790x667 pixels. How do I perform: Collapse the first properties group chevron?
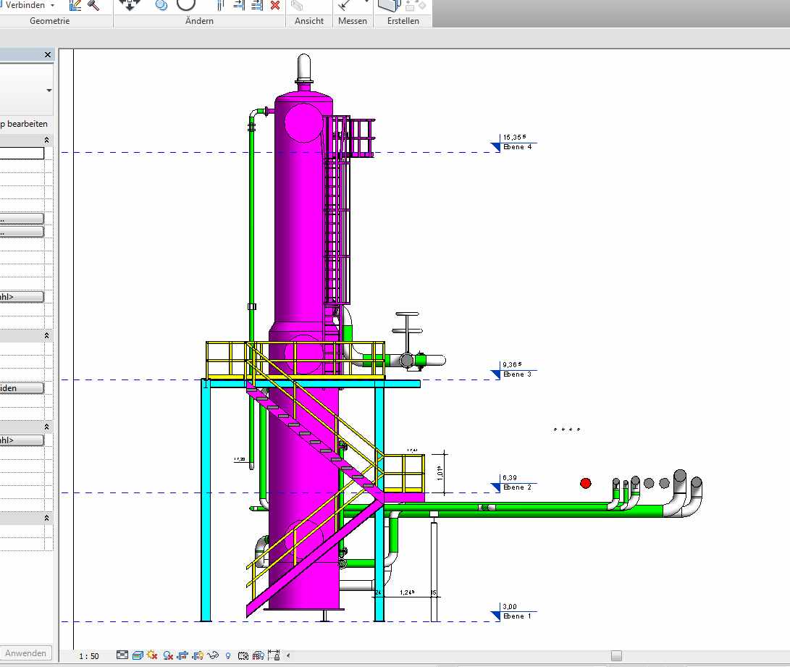coord(47,140)
